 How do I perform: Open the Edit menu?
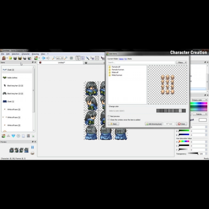(8, 54)
